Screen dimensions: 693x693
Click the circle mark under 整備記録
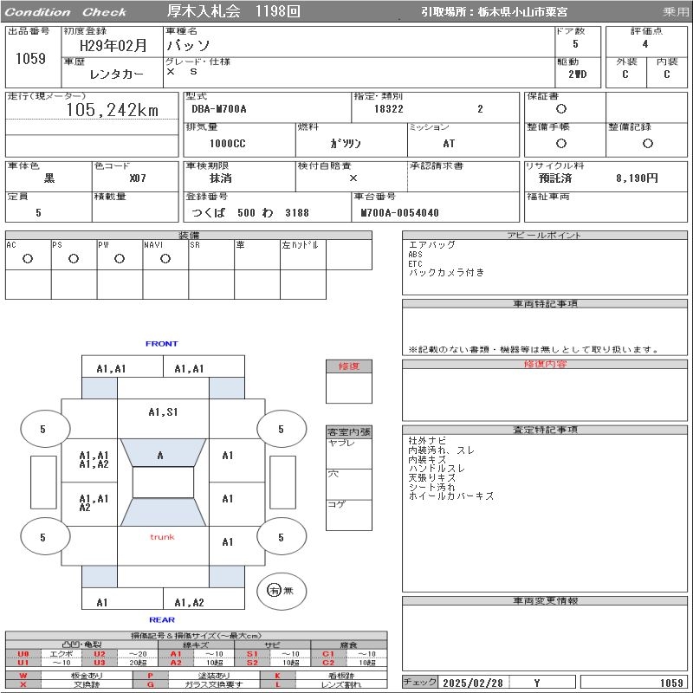pos(647,143)
